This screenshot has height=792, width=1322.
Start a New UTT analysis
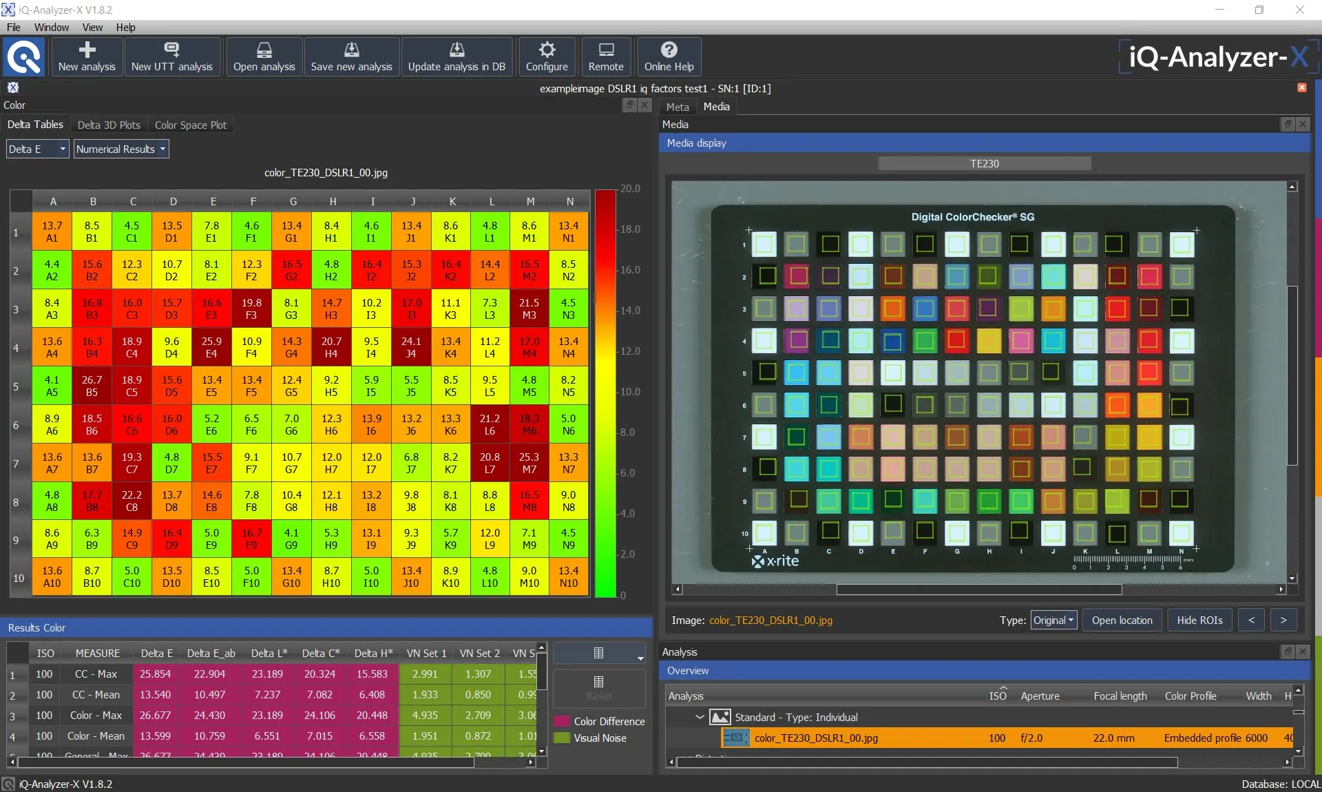172,56
